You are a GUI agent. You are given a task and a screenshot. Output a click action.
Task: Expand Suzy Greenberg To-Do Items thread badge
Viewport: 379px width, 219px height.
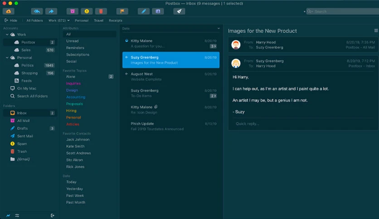[213, 96]
